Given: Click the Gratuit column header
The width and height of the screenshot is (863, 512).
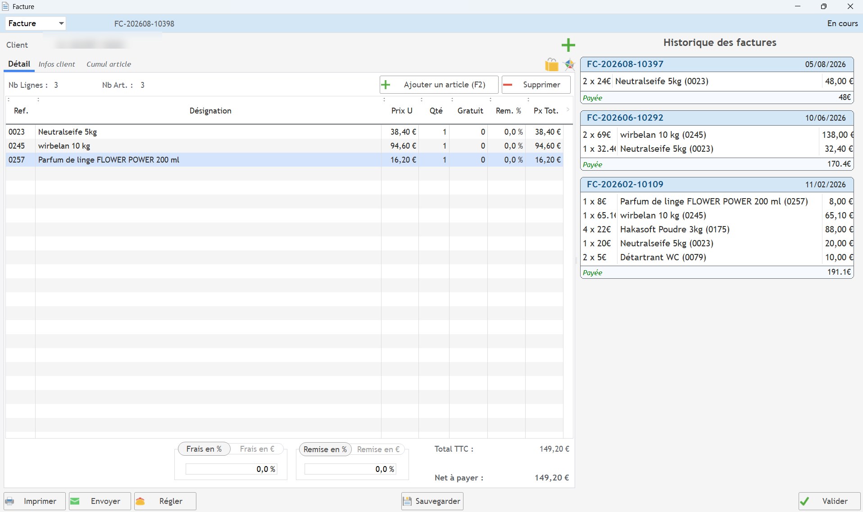Looking at the screenshot, I should point(470,111).
